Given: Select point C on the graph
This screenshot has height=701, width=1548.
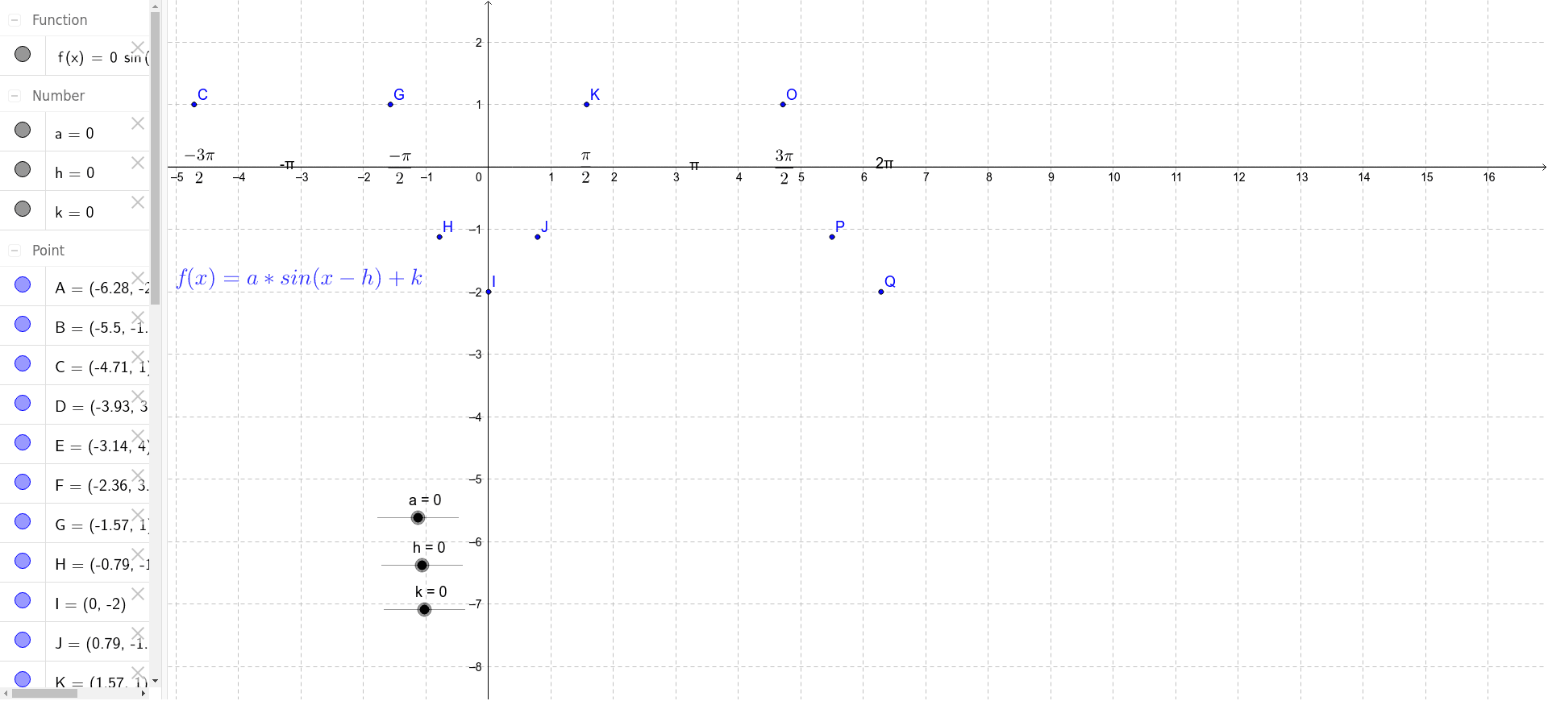Looking at the screenshot, I should 194,105.
